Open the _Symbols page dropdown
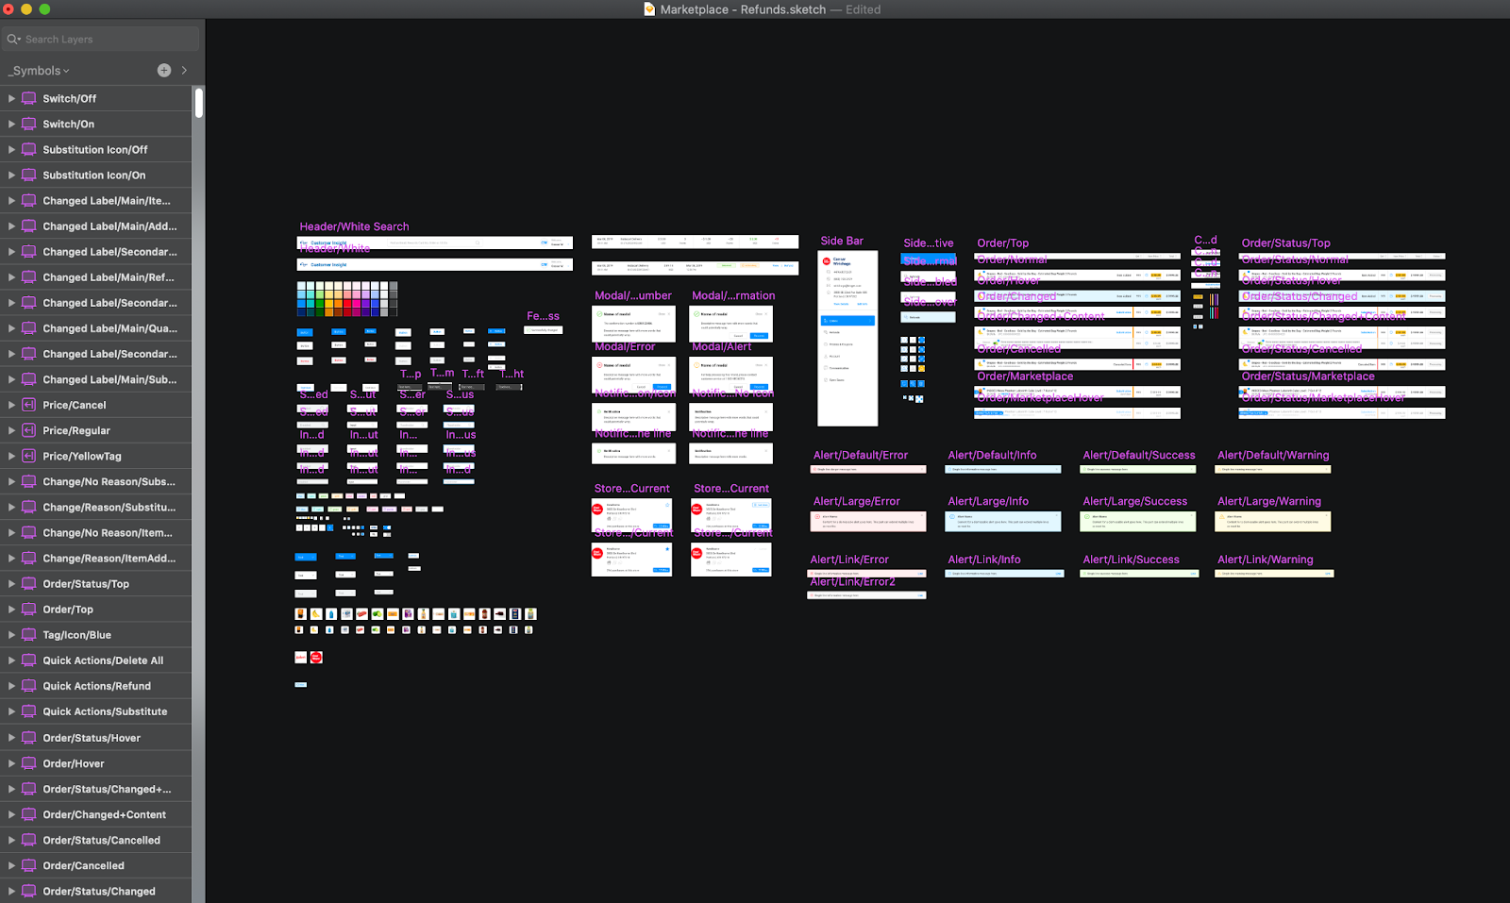The height and width of the screenshot is (903, 1510). click(39, 71)
